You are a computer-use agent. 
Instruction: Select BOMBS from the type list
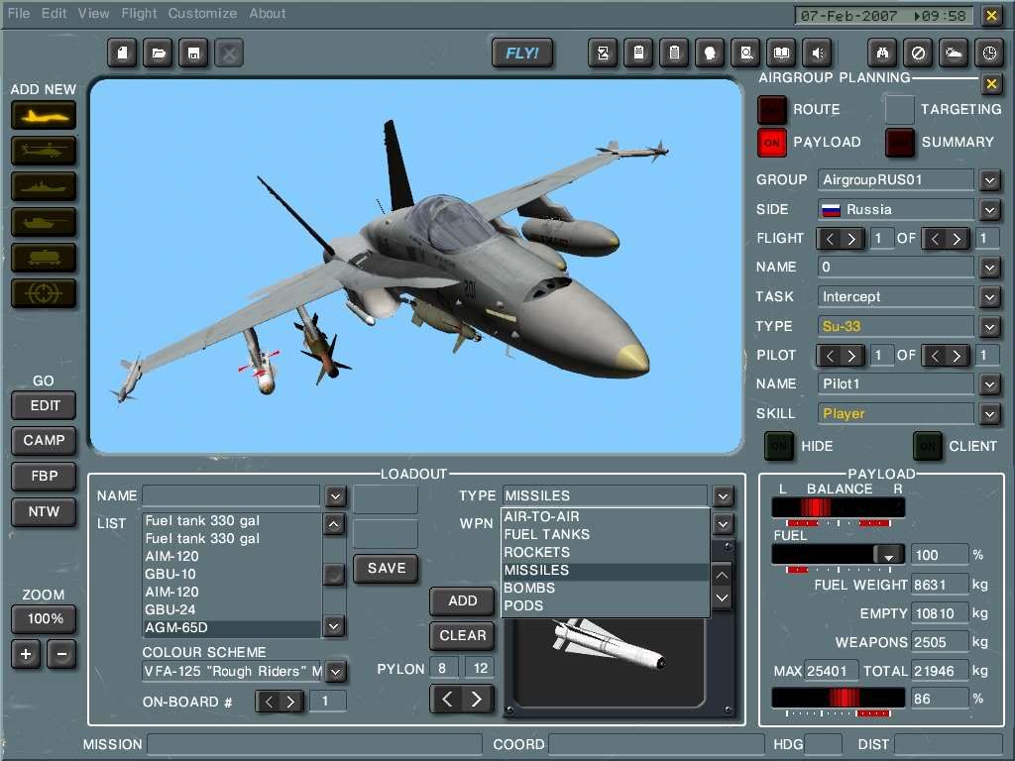(529, 588)
